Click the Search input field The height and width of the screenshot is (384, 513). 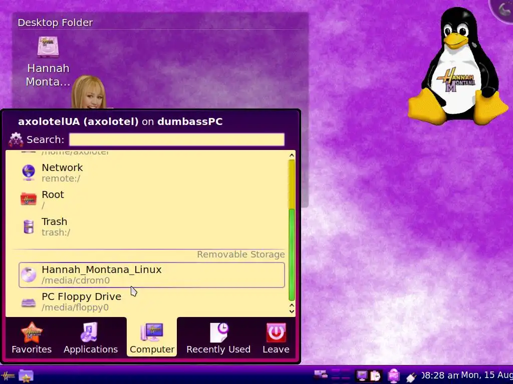point(177,139)
